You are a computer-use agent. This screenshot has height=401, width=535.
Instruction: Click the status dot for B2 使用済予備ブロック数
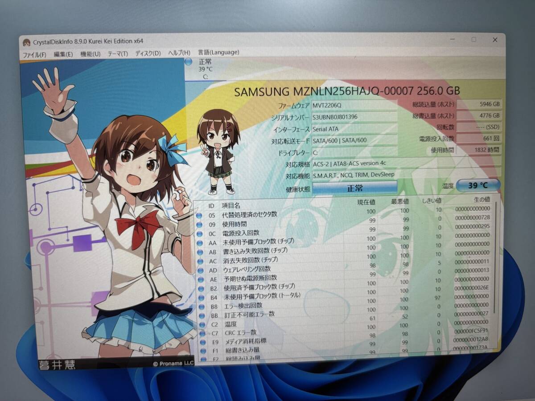[201, 289]
